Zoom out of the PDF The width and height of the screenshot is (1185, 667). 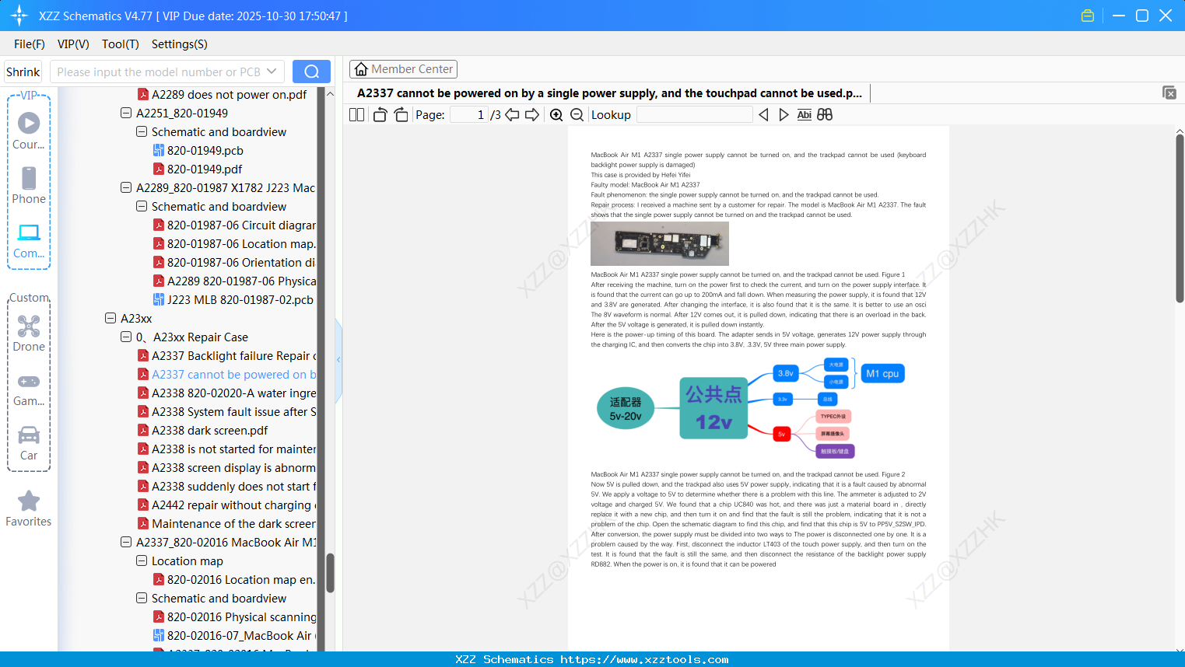click(577, 114)
